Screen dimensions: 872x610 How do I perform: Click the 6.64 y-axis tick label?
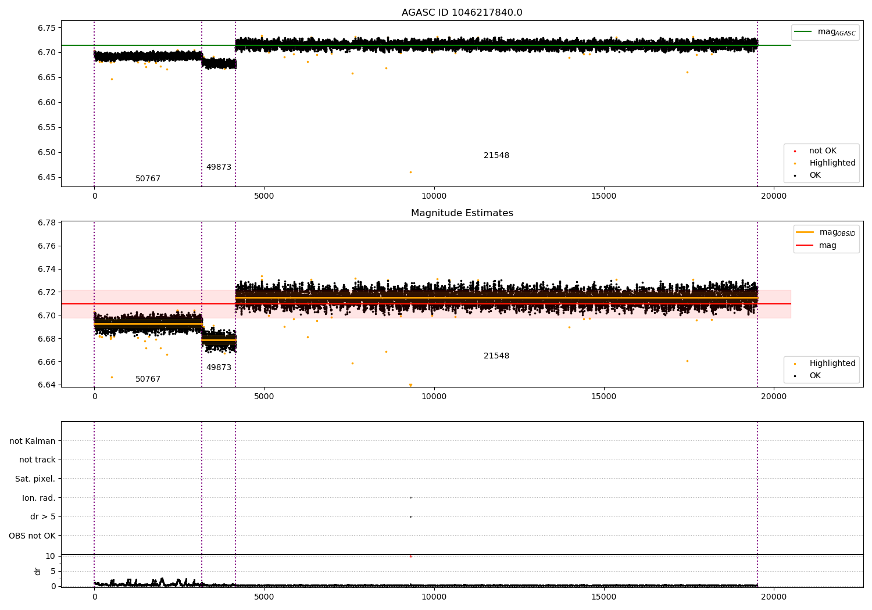pos(46,385)
